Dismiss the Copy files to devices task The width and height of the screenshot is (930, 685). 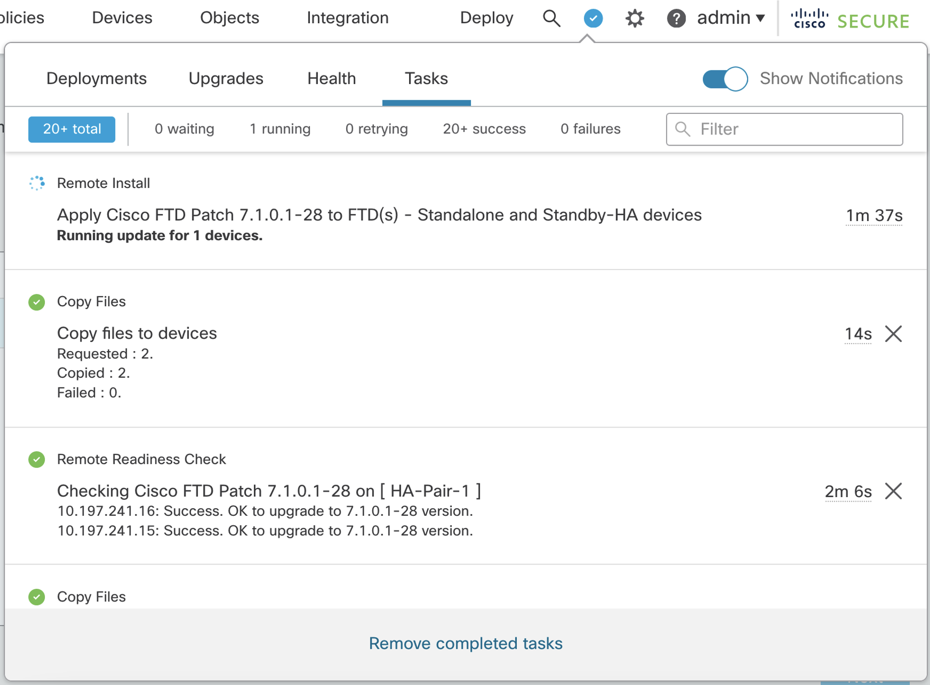click(x=893, y=333)
